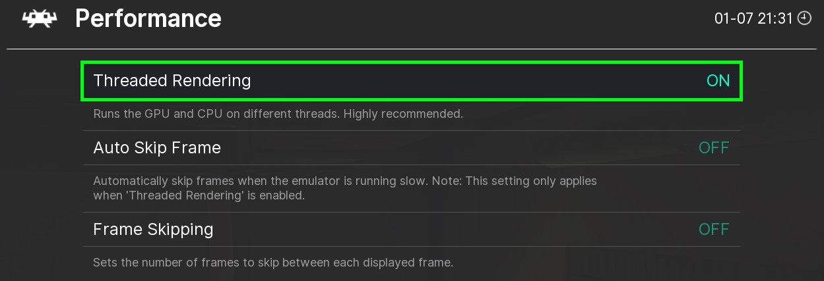Select the Threaded Rendering menu entry label
This screenshot has height=281, width=824.
click(172, 81)
